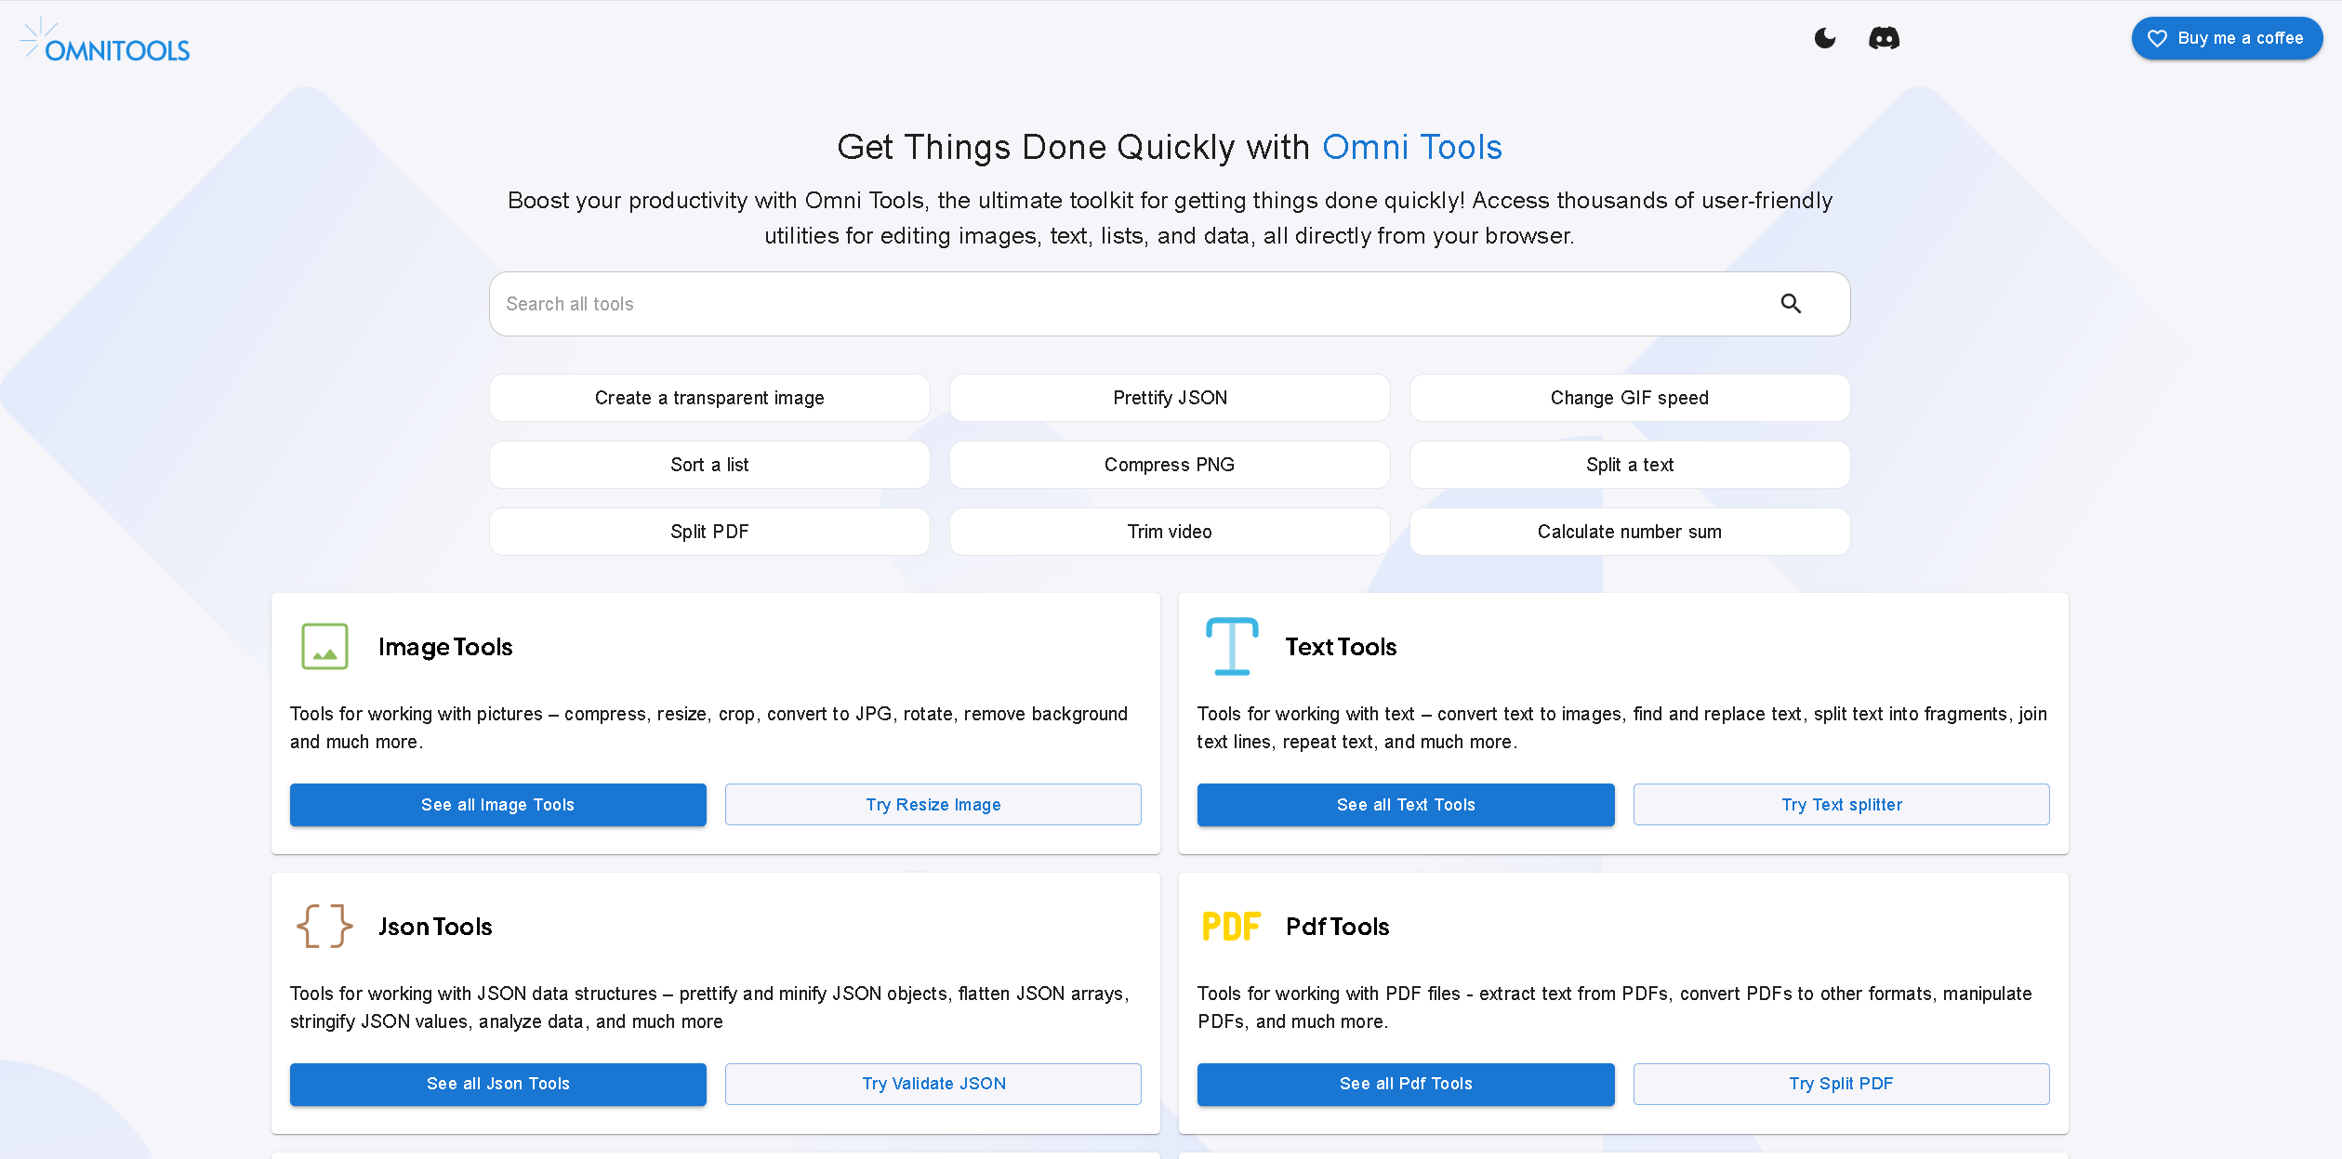Select the Change GIF speed shortcut
Viewport: 2342px width, 1159px height.
point(1629,398)
